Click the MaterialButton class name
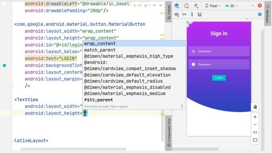 click(x=127, y=24)
